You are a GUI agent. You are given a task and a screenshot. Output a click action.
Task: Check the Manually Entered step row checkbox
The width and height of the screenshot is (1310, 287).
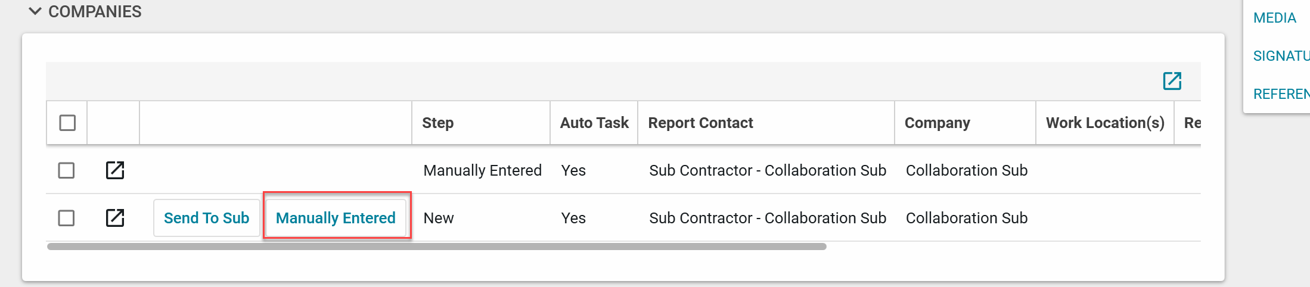(x=66, y=170)
